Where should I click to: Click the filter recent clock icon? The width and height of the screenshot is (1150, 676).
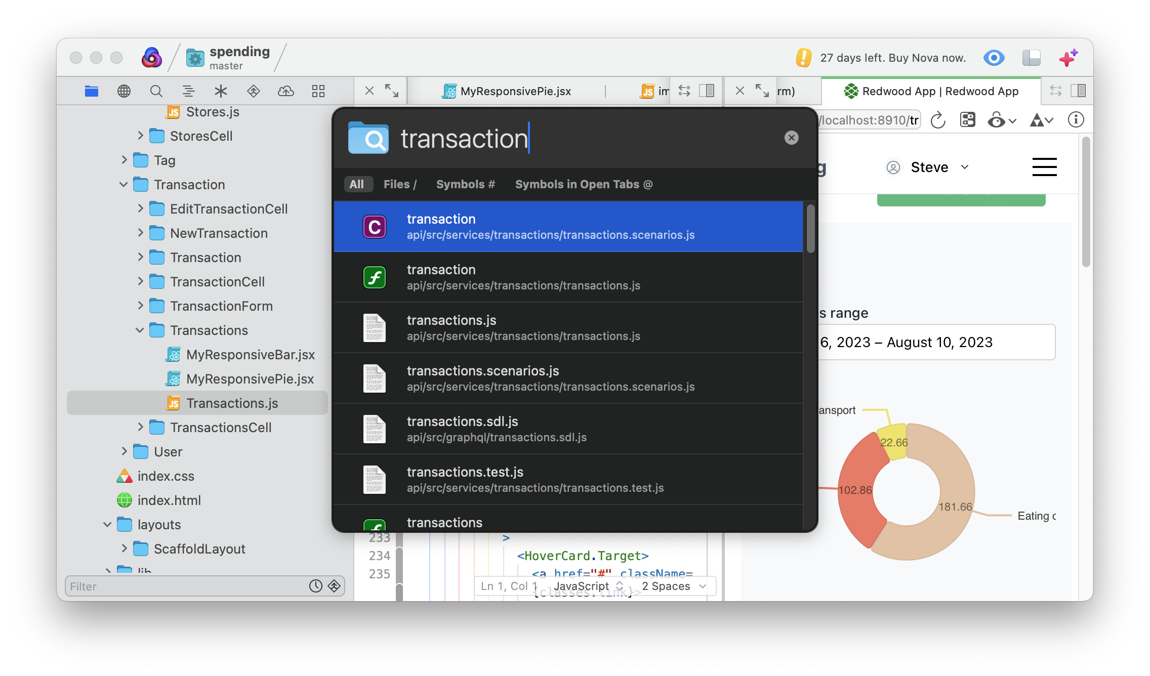(316, 586)
